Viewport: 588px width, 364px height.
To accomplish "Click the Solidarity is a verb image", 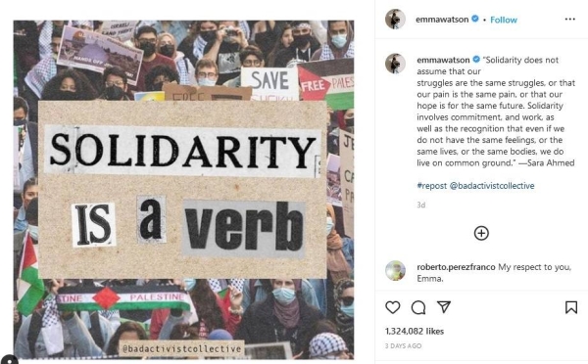I will click(x=184, y=190).
